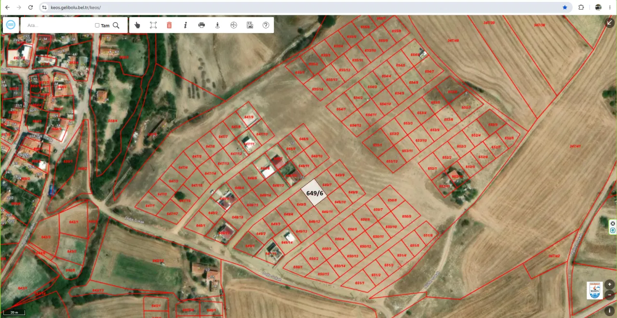Open the basemap image selector icon

250,25
